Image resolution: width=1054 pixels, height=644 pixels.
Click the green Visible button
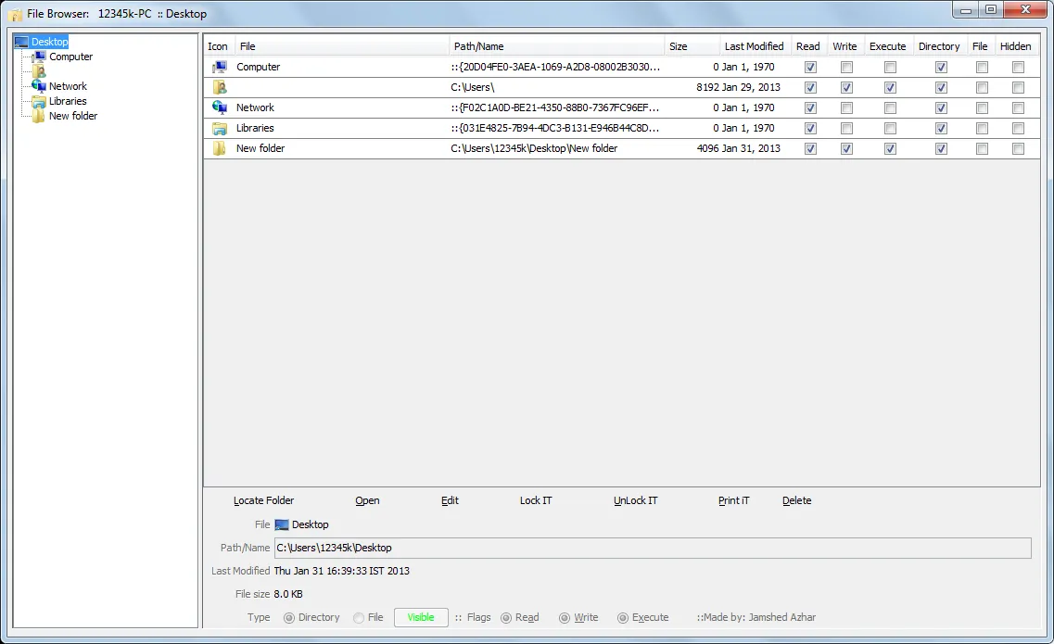(421, 617)
